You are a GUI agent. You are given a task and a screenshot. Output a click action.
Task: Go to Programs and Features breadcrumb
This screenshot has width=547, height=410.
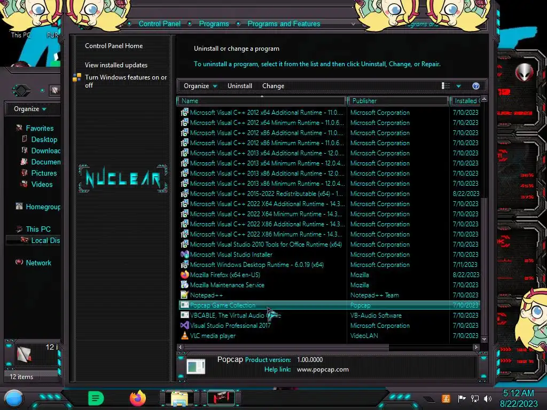pos(284,23)
